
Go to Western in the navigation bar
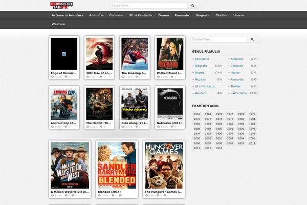point(58,24)
